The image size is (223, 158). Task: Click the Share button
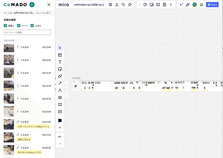point(212,5)
